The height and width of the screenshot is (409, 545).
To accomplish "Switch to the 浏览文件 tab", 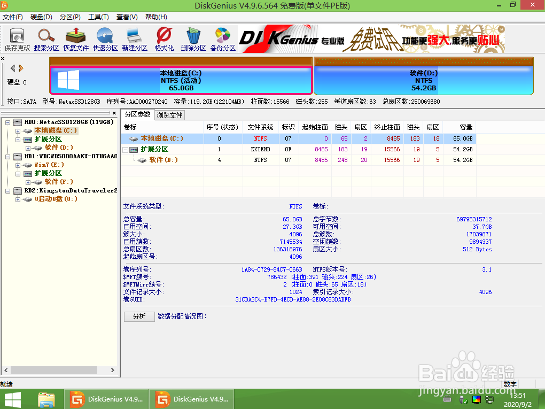I will pyautogui.click(x=169, y=115).
